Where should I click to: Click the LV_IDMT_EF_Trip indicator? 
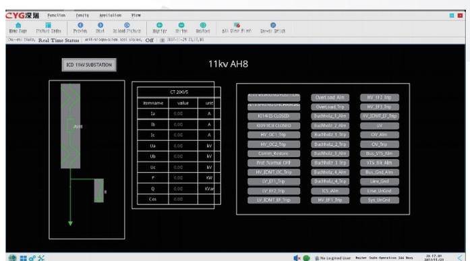tap(274, 200)
